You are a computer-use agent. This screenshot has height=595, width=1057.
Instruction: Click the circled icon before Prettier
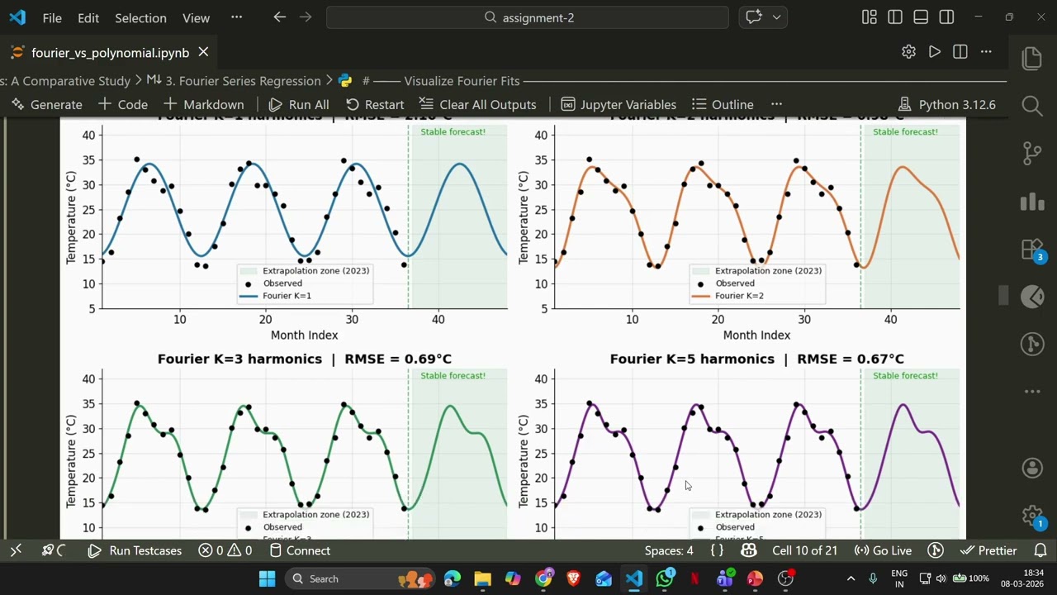pyautogui.click(x=936, y=550)
